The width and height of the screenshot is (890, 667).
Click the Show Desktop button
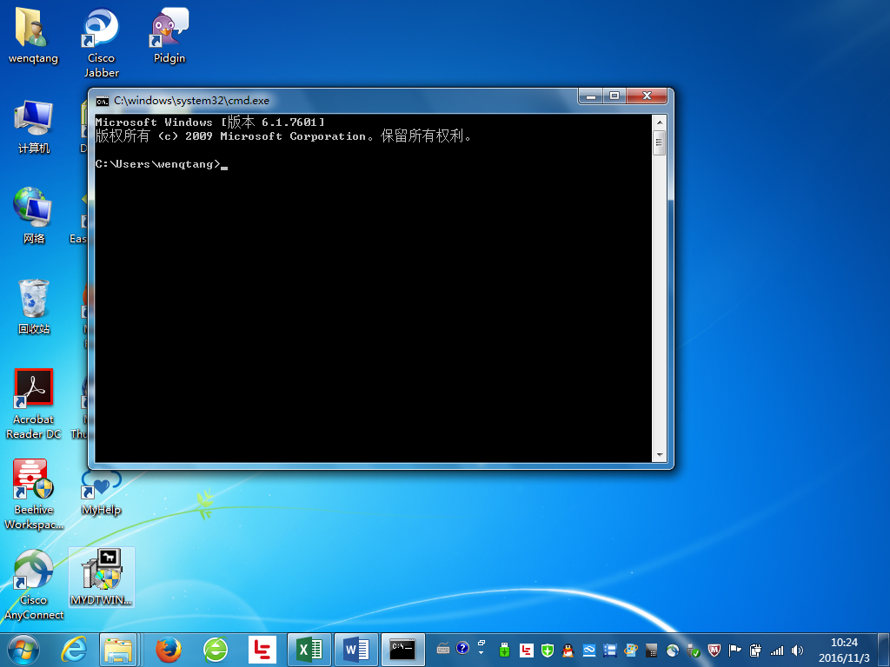pos(884,650)
